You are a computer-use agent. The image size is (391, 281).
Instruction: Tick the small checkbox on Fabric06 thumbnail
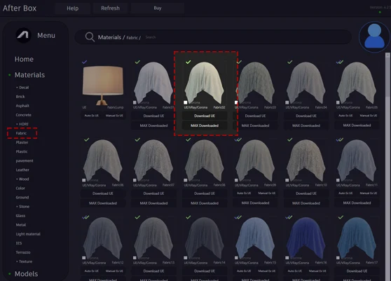pyautogui.click(x=84, y=180)
